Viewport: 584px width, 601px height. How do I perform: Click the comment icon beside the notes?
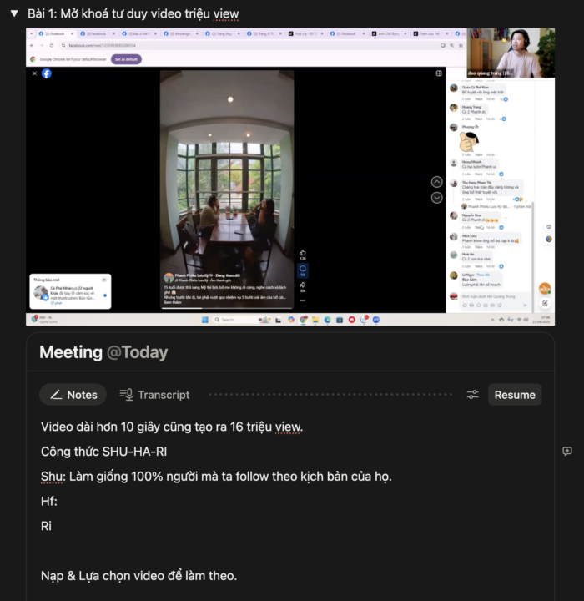pyautogui.click(x=567, y=452)
